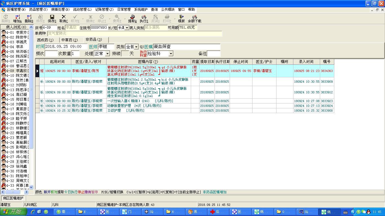This screenshot has height=216, width=385.
Task: Open the 查询 menu
Action: pyautogui.click(x=154, y=10)
